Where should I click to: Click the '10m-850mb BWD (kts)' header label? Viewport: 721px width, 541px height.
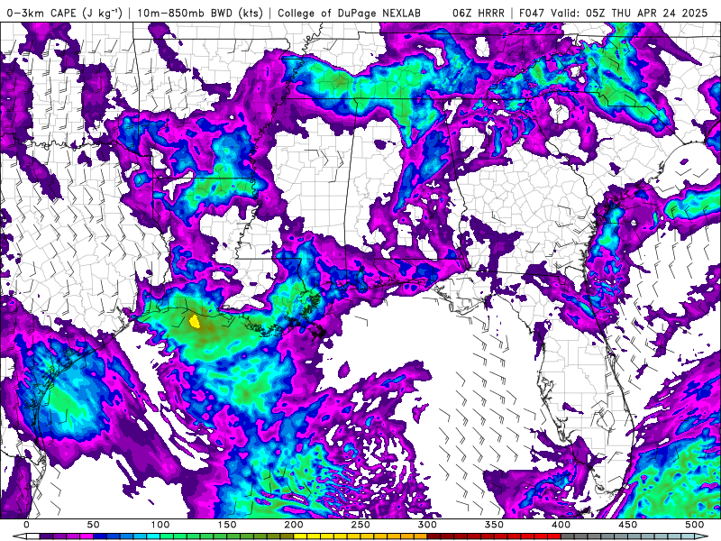pyautogui.click(x=200, y=13)
